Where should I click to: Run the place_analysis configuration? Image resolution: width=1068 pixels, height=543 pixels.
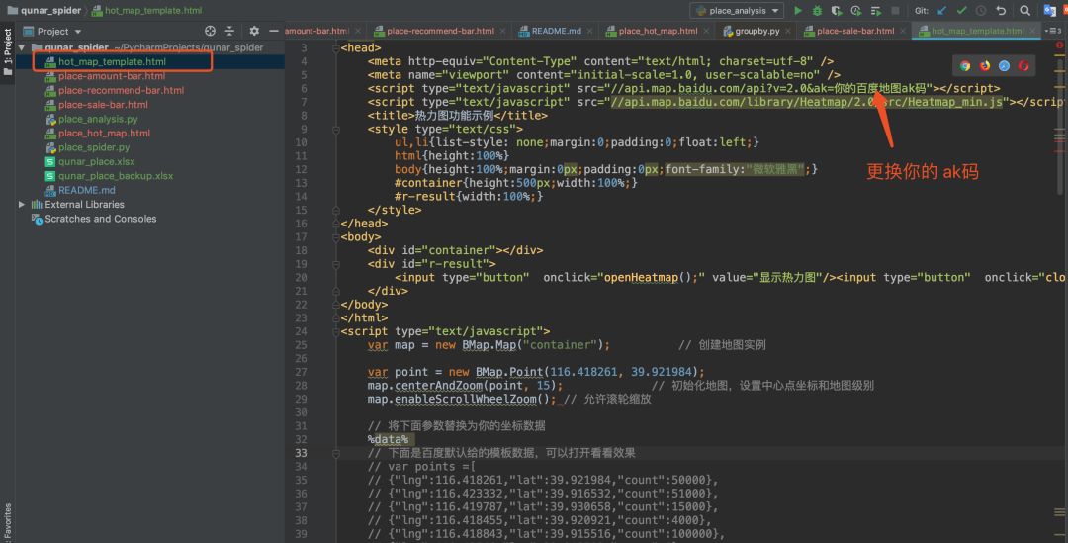(798, 11)
